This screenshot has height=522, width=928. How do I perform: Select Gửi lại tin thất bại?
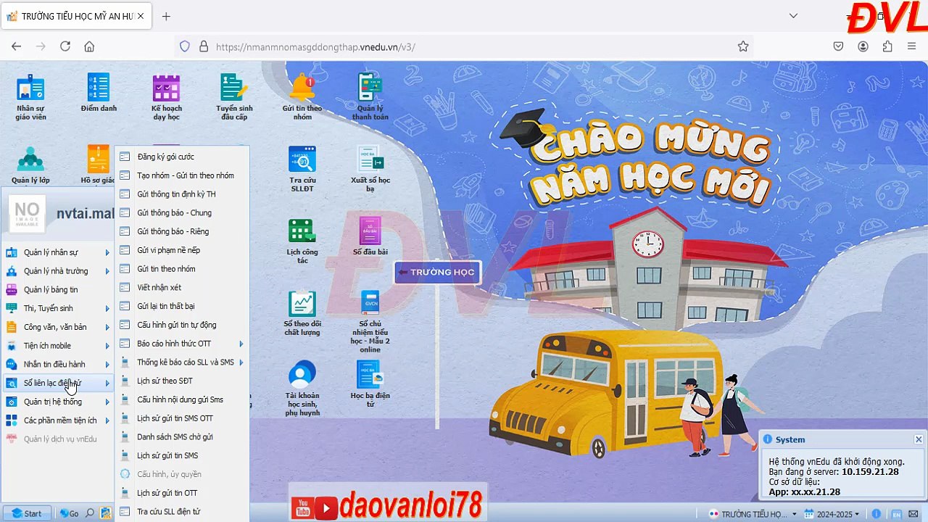[182, 306]
